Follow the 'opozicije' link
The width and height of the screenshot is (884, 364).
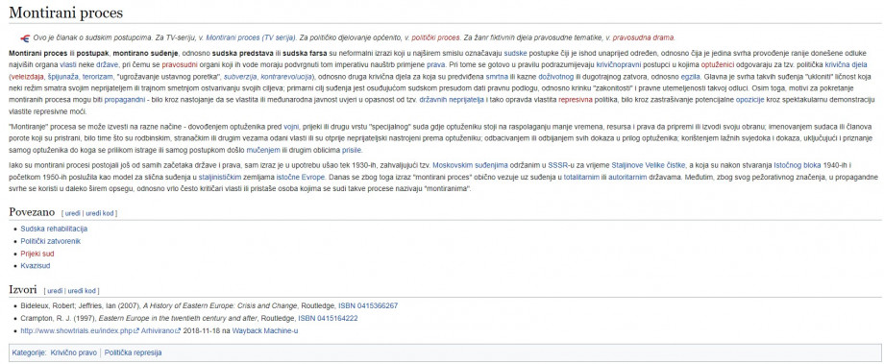coord(750,99)
